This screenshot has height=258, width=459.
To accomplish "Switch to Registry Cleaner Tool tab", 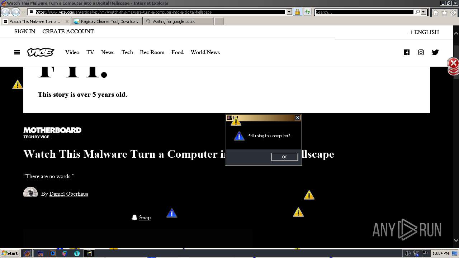I will click(107, 21).
